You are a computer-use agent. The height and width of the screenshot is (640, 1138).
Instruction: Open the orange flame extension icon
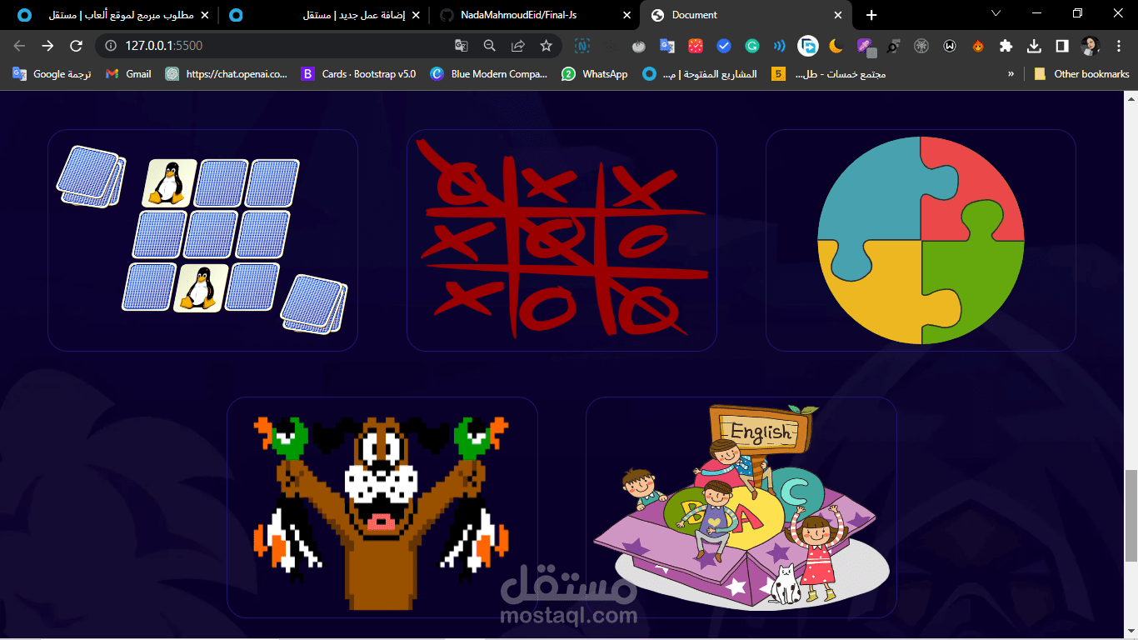coord(978,46)
